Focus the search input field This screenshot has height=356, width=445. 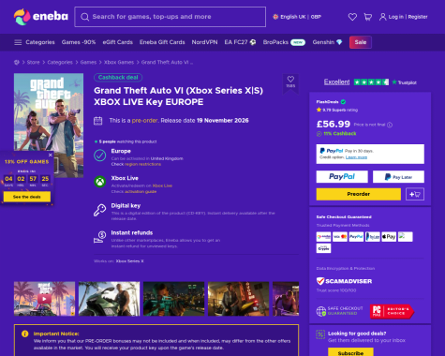[171, 17]
